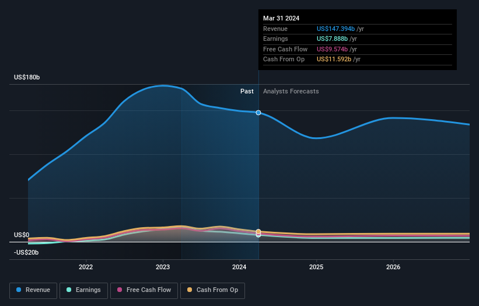Click the 2025 x-axis label
Image resolution: width=479 pixels, height=306 pixels.
click(x=316, y=267)
